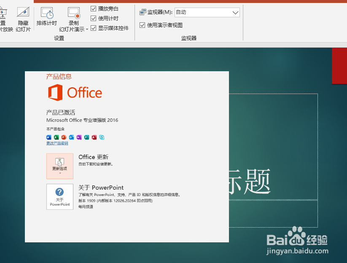Open the 更新选项 button menu
Image resolution: width=347 pixels, height=263 pixels.
pos(60,166)
